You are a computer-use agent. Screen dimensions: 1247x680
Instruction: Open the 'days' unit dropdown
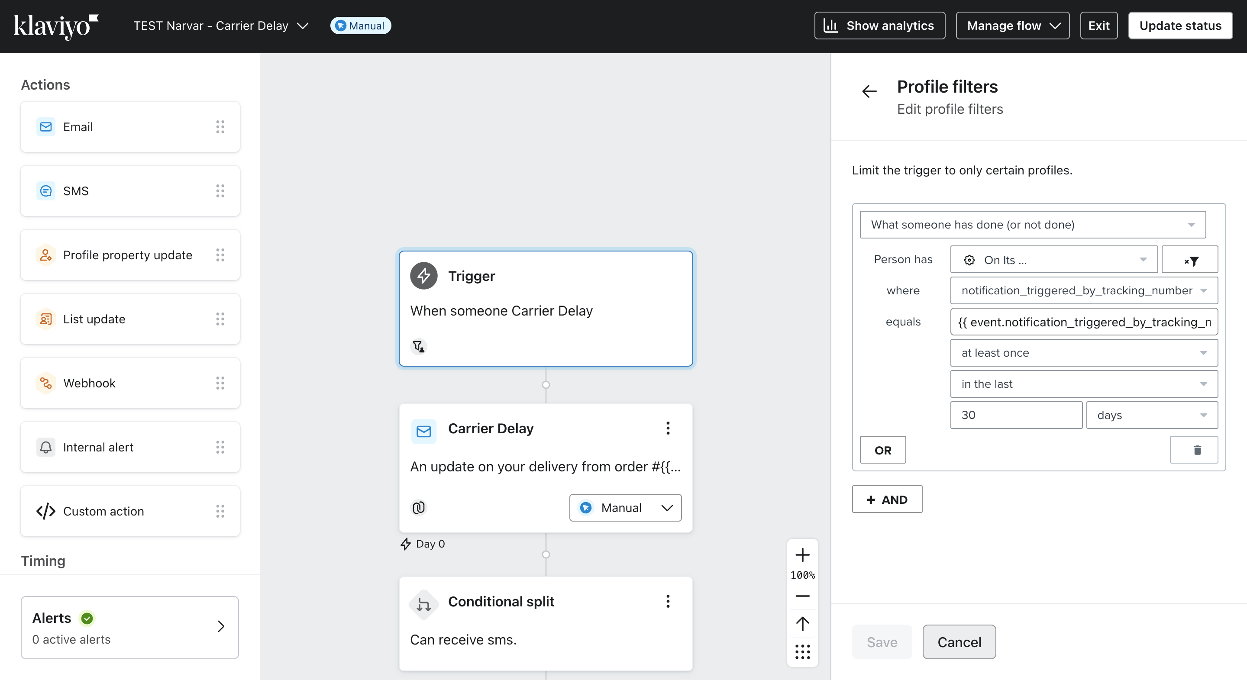(1152, 415)
